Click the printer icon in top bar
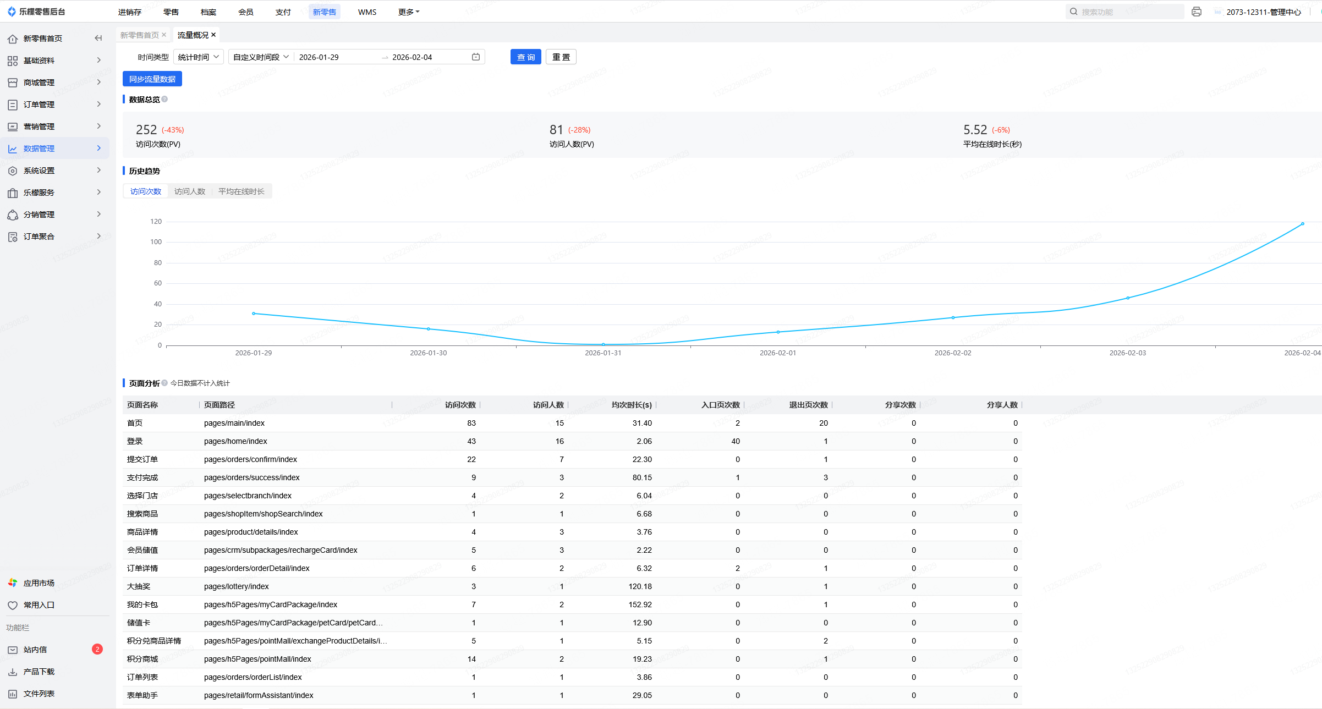The width and height of the screenshot is (1322, 709). [x=1196, y=12]
